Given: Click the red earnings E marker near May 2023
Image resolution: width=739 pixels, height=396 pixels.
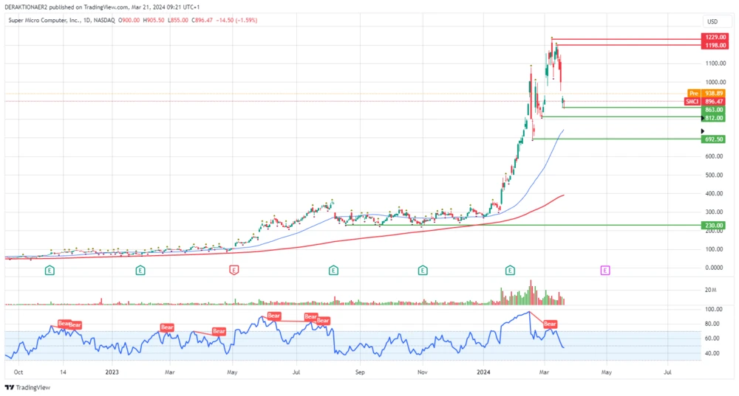Looking at the screenshot, I should pyautogui.click(x=234, y=270).
